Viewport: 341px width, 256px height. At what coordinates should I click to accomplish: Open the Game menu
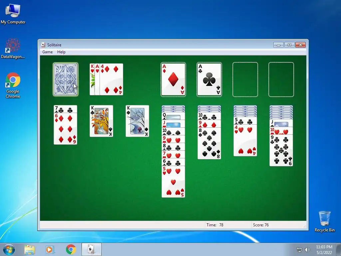click(x=47, y=52)
